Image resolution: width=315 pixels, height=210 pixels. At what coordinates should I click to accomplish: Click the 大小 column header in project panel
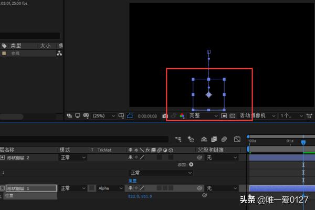45,46
